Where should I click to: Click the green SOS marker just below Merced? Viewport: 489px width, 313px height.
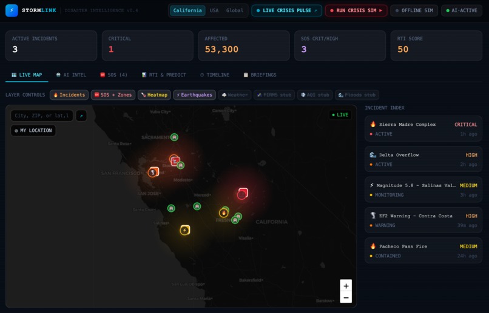click(197, 206)
